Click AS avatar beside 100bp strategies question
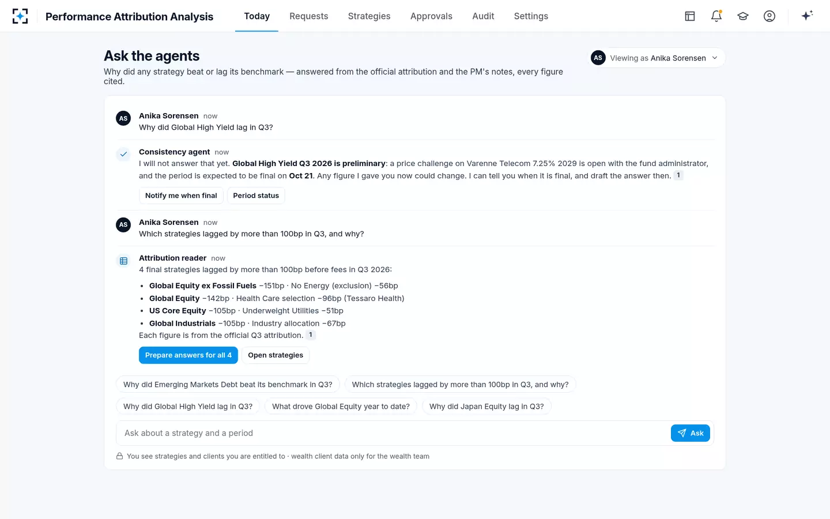This screenshot has width=830, height=519. tap(123, 225)
